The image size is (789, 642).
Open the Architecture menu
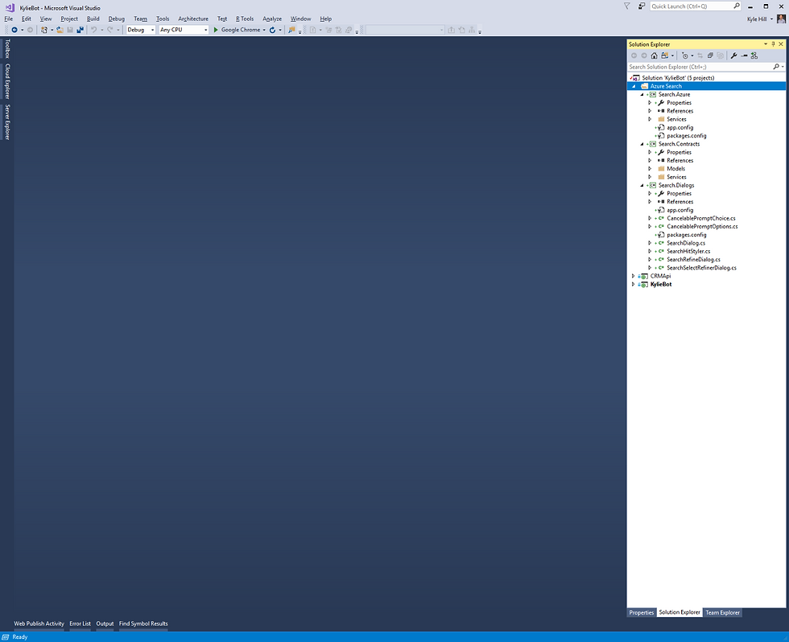(193, 19)
